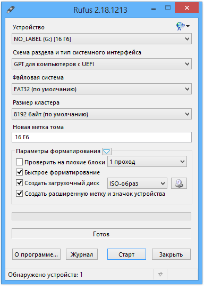This screenshot has width=204, height=287.
Task: Toggle quick format checkbox
Action: pos(19,172)
